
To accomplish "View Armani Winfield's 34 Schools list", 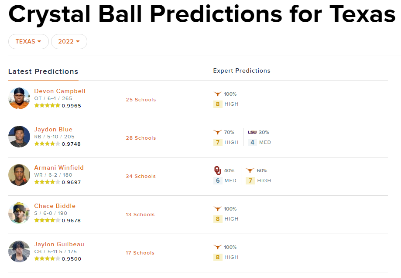I will (x=141, y=176).
